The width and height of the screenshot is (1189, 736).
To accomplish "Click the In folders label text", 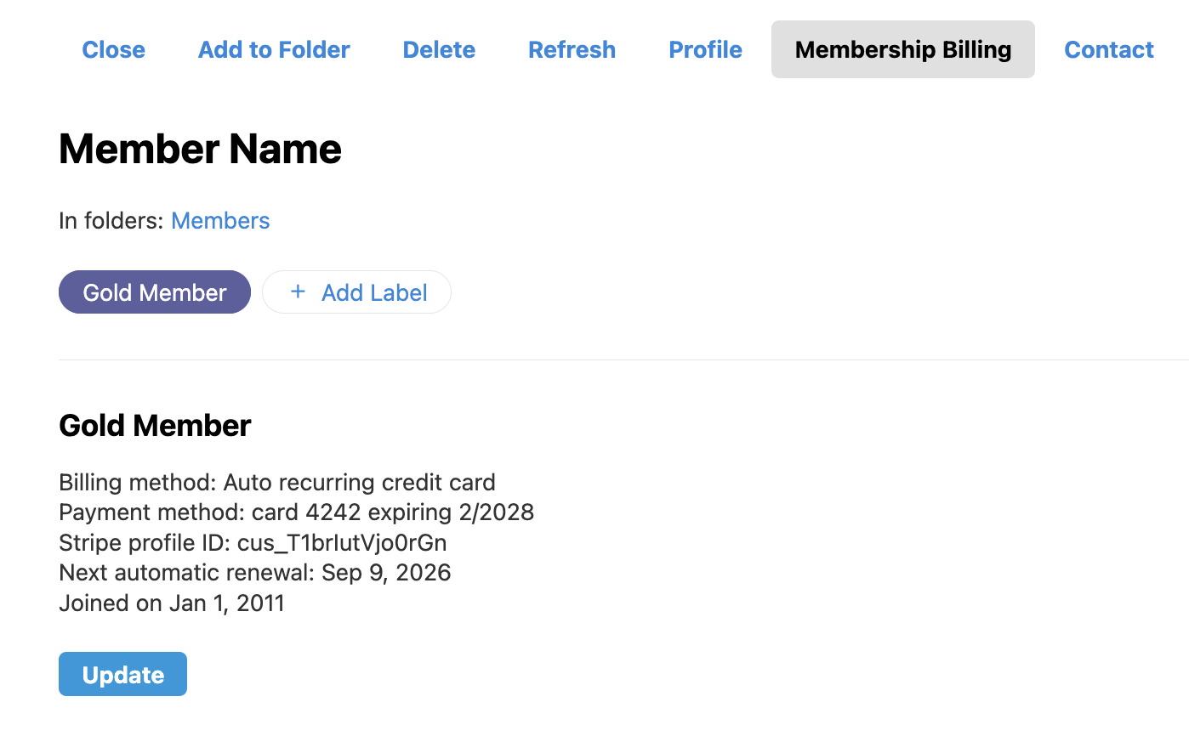I will point(111,221).
